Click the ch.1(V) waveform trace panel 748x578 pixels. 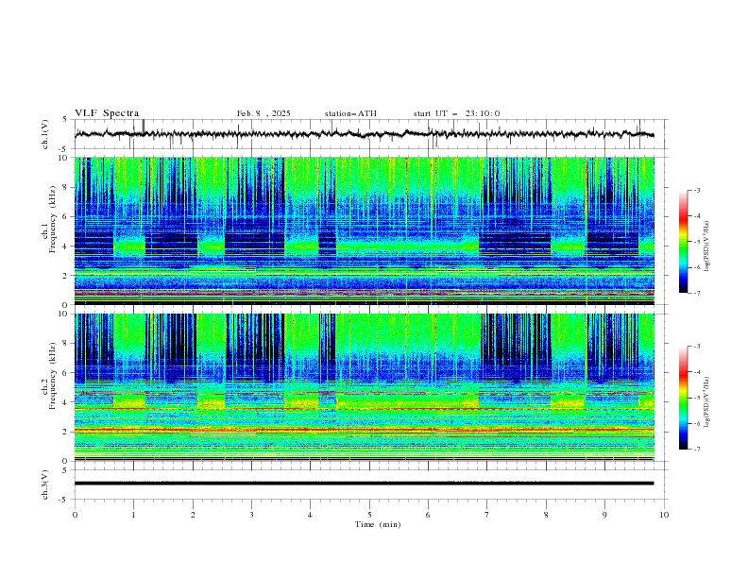click(x=371, y=134)
